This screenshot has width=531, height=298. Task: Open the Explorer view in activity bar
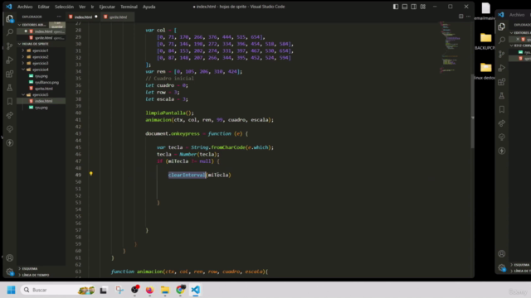click(x=9, y=18)
